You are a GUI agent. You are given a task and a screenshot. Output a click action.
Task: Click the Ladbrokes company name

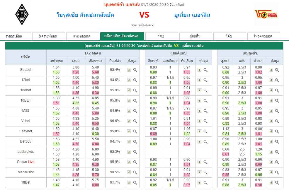pyautogui.click(x=25, y=152)
